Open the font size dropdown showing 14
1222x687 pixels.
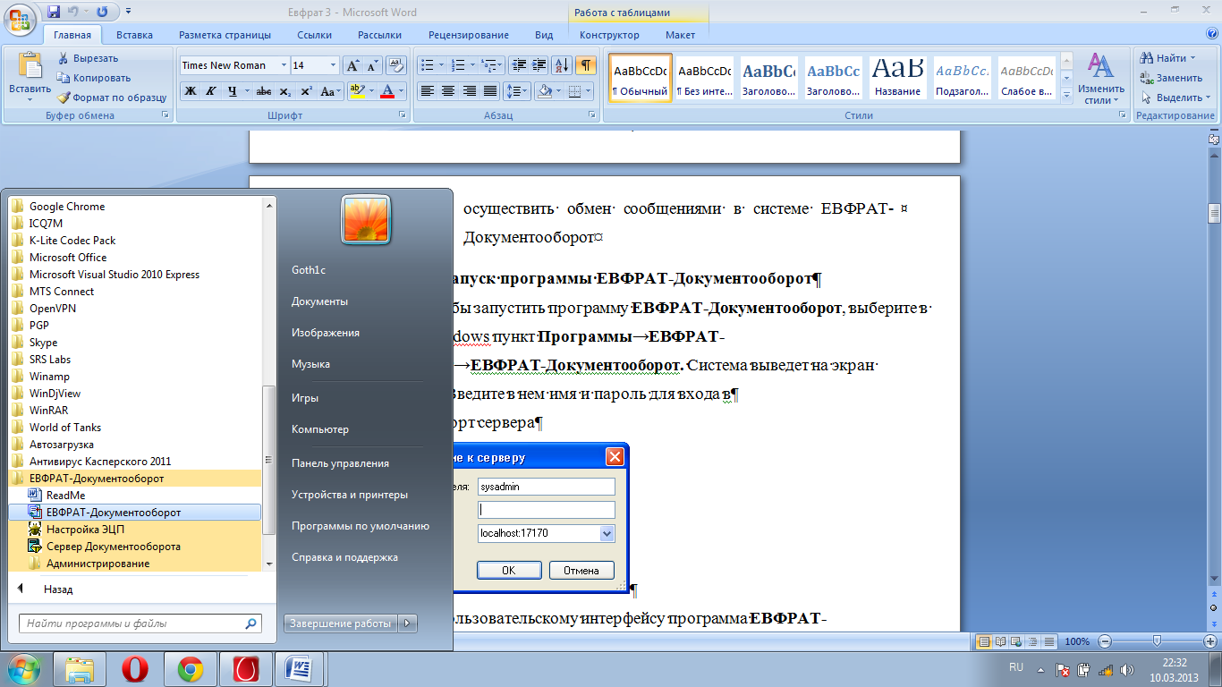tap(334, 65)
